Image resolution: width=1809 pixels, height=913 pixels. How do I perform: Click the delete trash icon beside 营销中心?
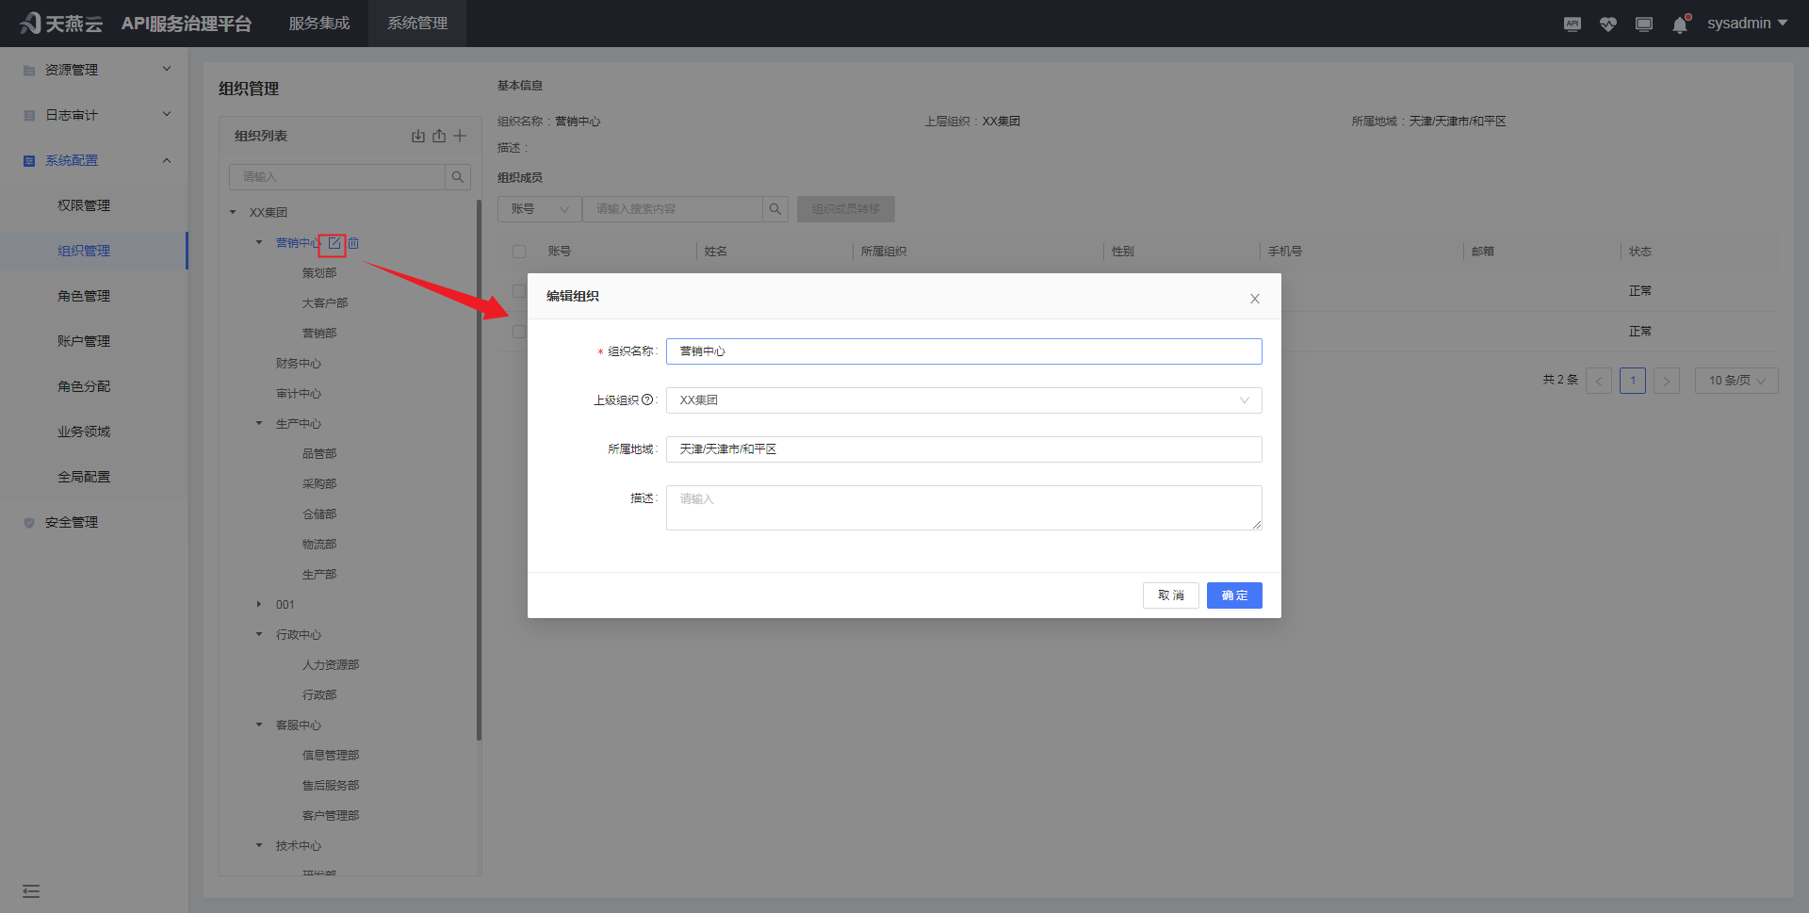353,243
